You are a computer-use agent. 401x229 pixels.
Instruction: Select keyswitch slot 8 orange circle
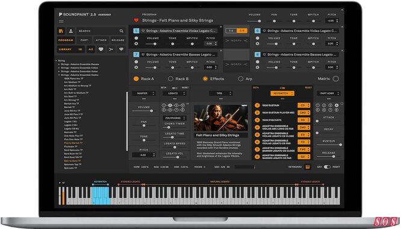[257, 157]
